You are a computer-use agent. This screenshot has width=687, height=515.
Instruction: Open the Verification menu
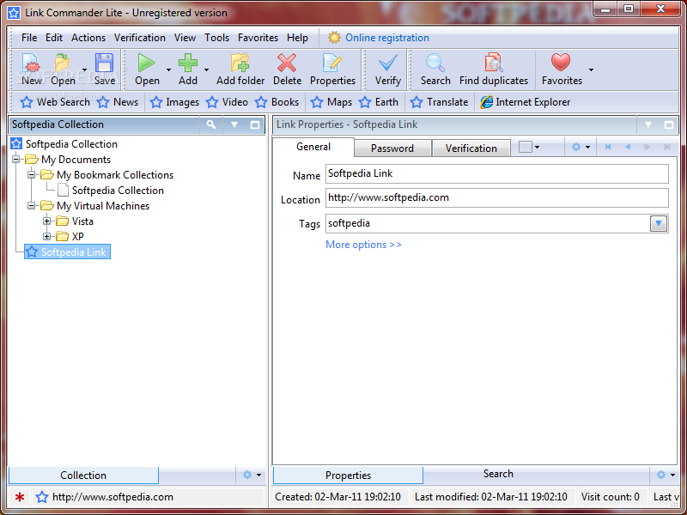click(140, 38)
